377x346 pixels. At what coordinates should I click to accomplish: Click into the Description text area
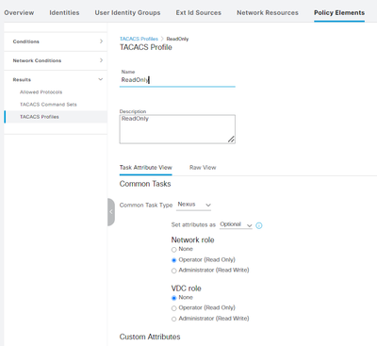coord(177,129)
